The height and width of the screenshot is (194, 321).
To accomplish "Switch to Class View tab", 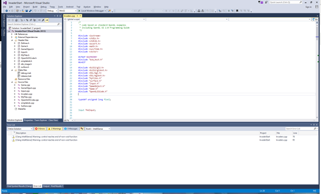I will pyautogui.click(x=53, y=120).
